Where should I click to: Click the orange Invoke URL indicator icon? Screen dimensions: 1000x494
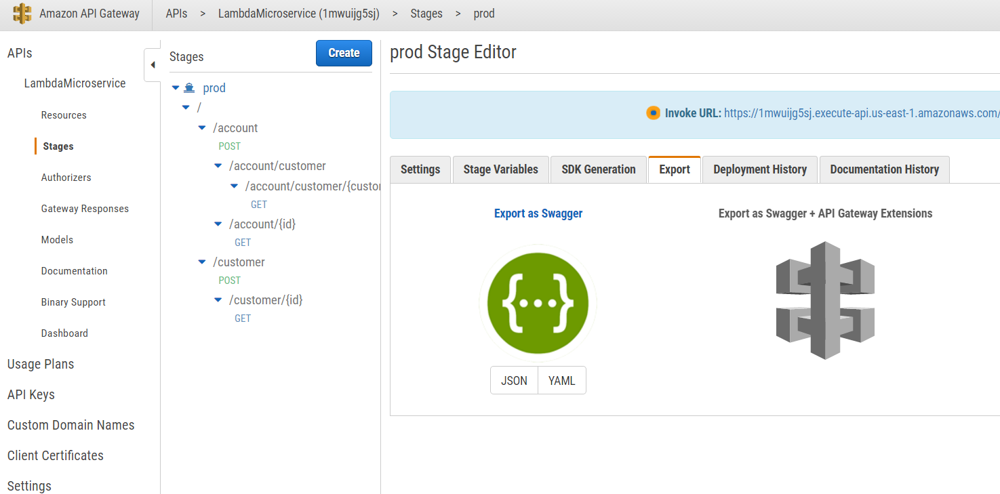click(x=653, y=113)
